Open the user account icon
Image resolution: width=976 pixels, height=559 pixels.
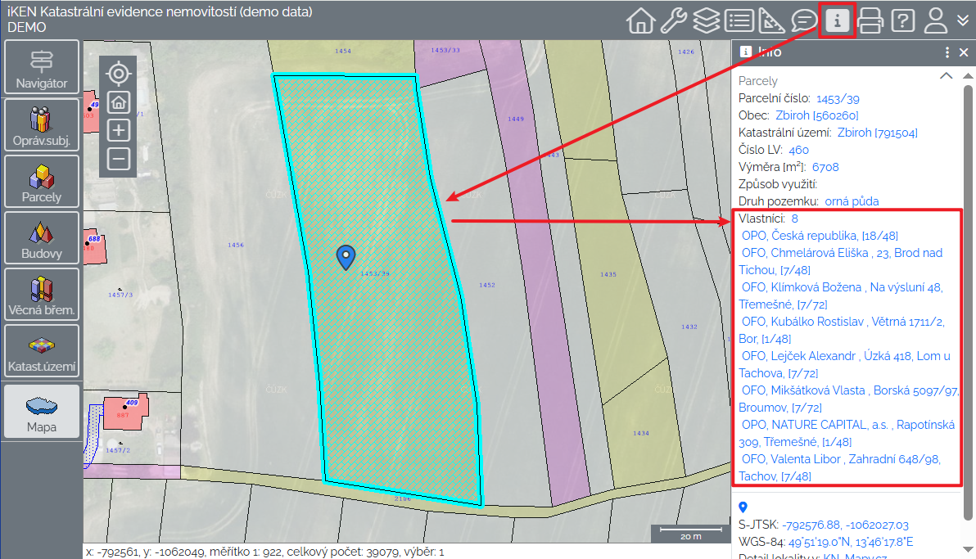point(935,20)
